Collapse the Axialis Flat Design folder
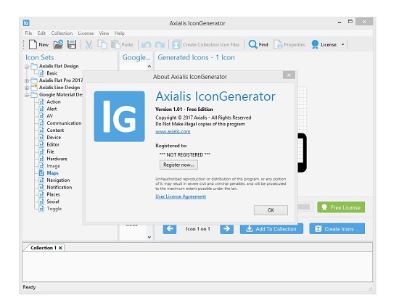Screen dimensions: 399x303 pos(27,67)
